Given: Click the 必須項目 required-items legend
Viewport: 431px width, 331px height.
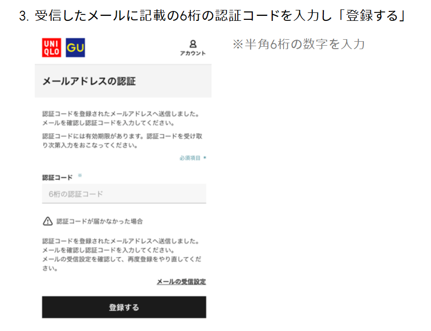Looking at the screenshot, I should click(190, 158).
